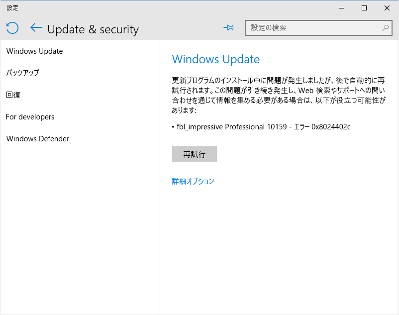The width and height of the screenshot is (399, 315).
Task: Close the 設定 window
Action: click(x=387, y=8)
